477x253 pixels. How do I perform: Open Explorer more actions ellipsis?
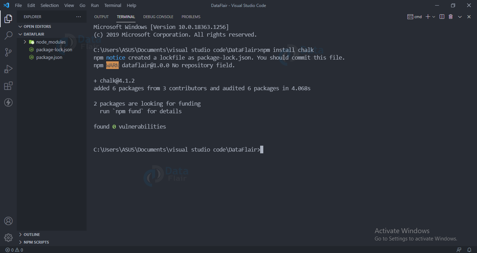[x=78, y=17]
